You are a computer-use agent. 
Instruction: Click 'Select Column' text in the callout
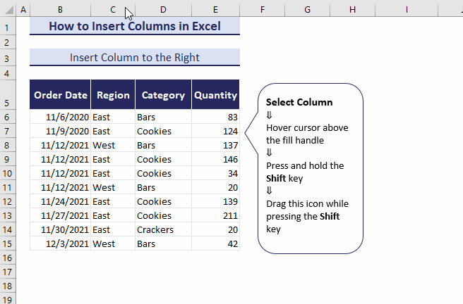[299, 102]
